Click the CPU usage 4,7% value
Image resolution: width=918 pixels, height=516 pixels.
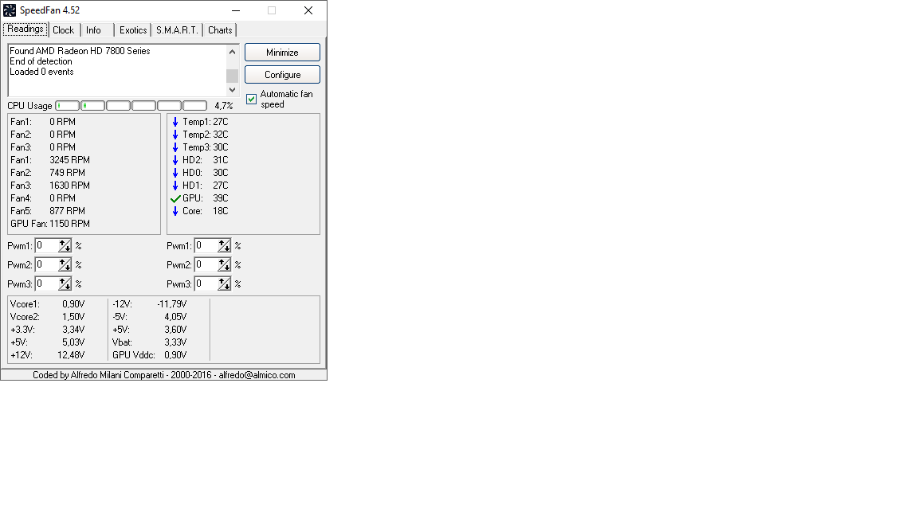click(224, 106)
